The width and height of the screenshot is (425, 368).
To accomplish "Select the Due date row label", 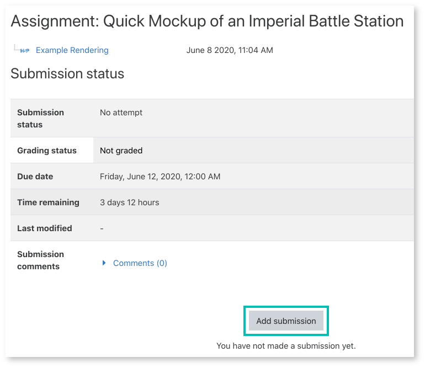I will pyautogui.click(x=35, y=177).
